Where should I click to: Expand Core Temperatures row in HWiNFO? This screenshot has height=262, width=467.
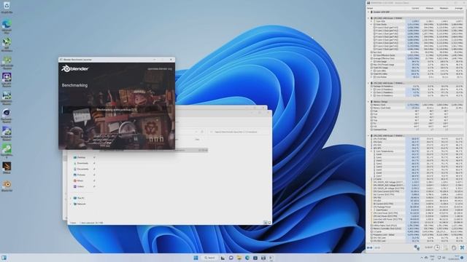pyautogui.click(x=371, y=151)
